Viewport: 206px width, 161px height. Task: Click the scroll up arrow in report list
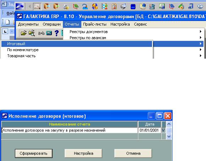pyautogui.click(x=169, y=124)
